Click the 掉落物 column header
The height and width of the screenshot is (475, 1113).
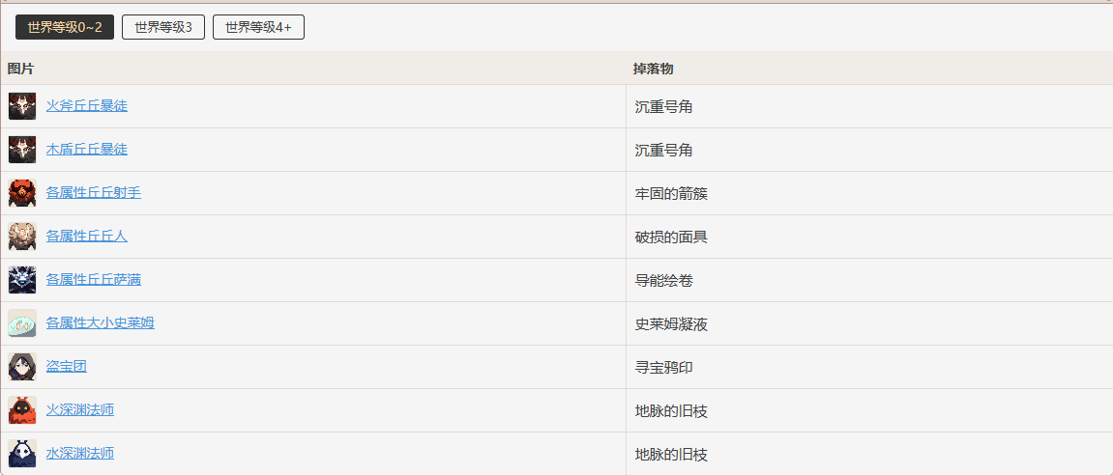click(x=653, y=69)
